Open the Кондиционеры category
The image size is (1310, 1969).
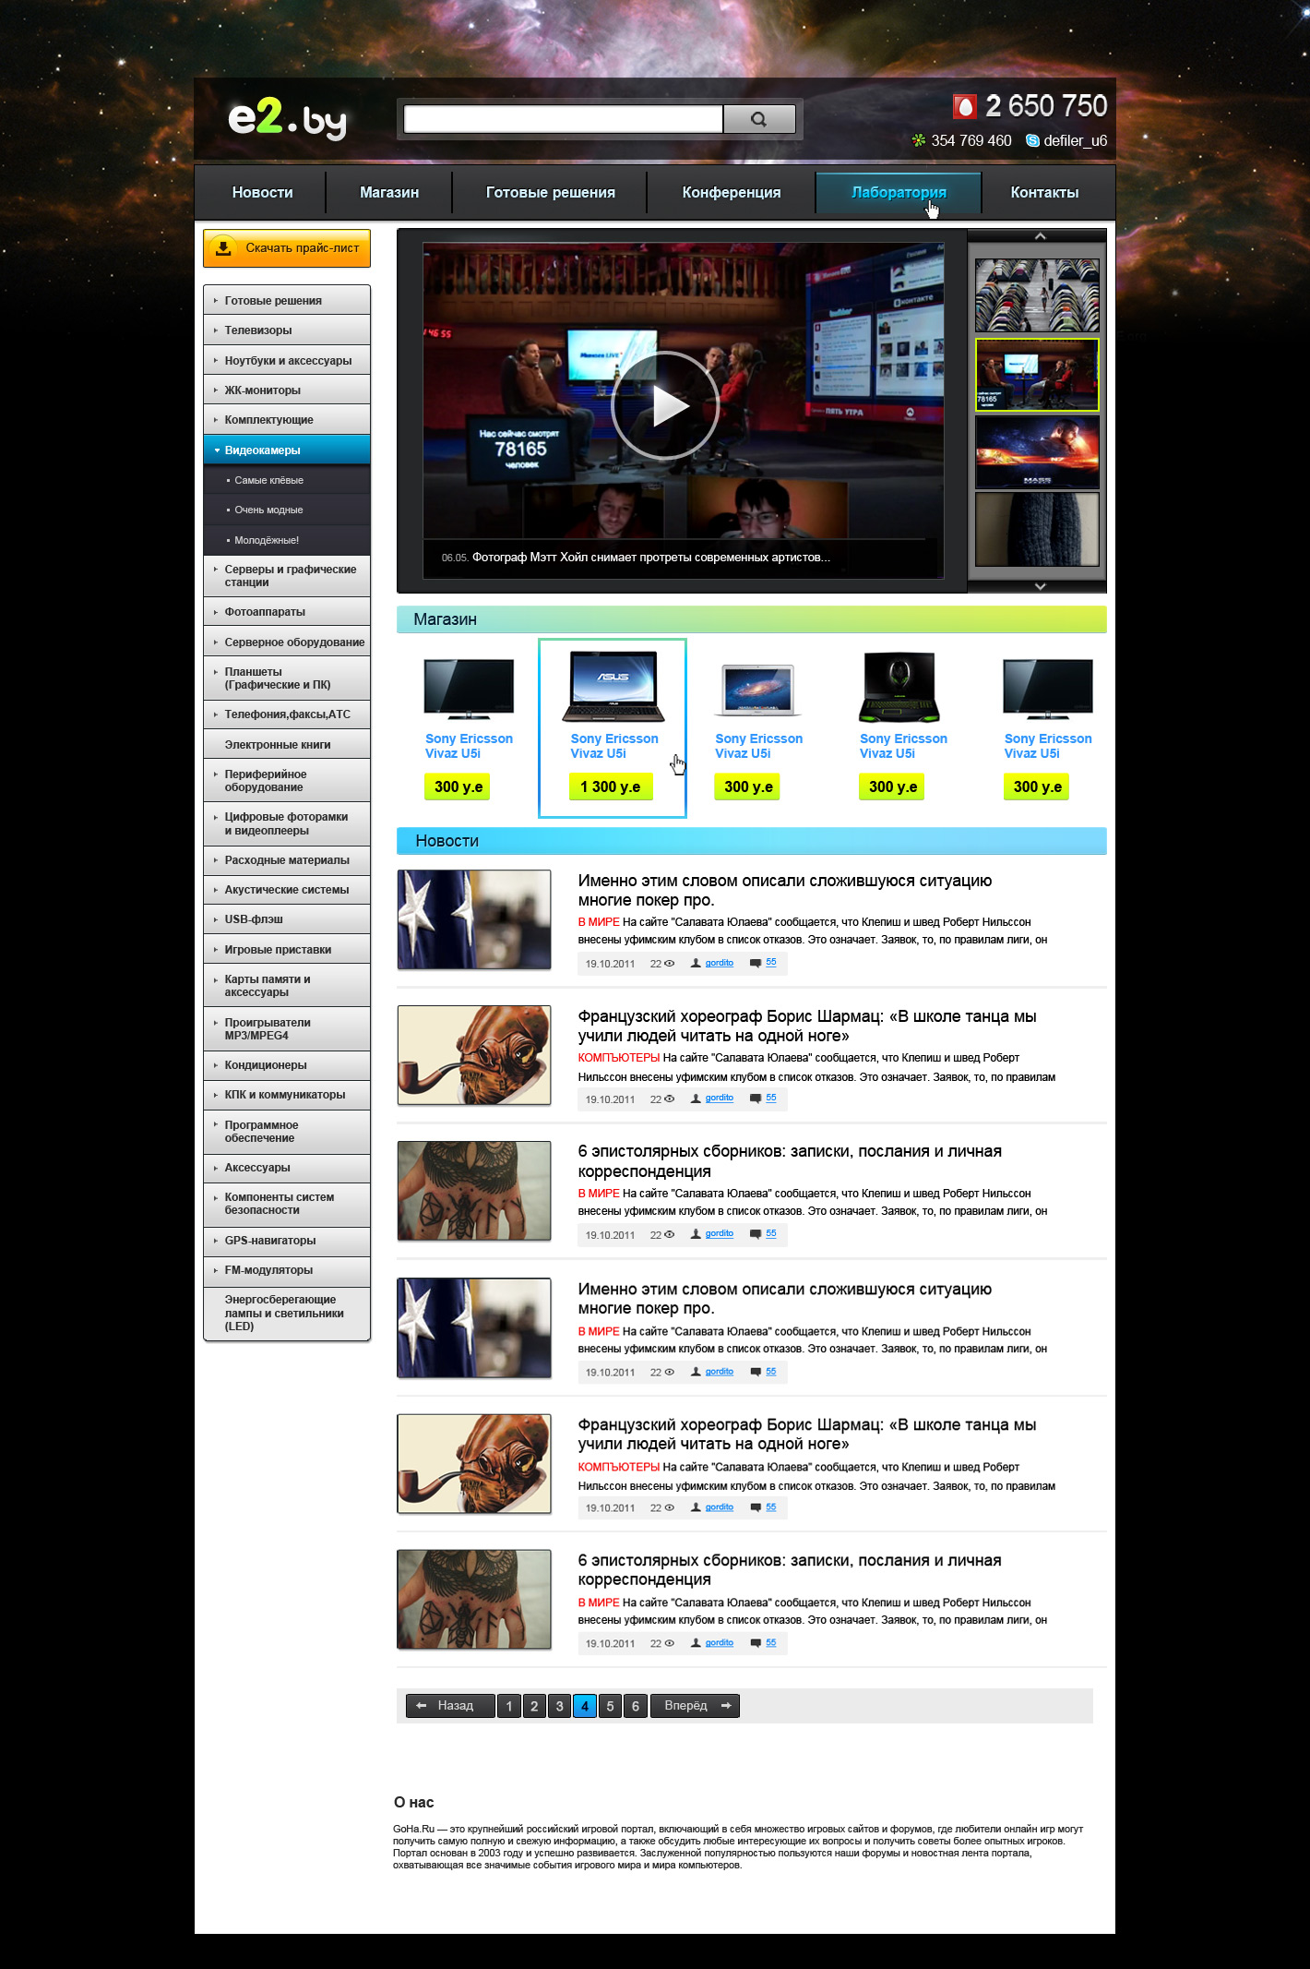(x=287, y=1065)
